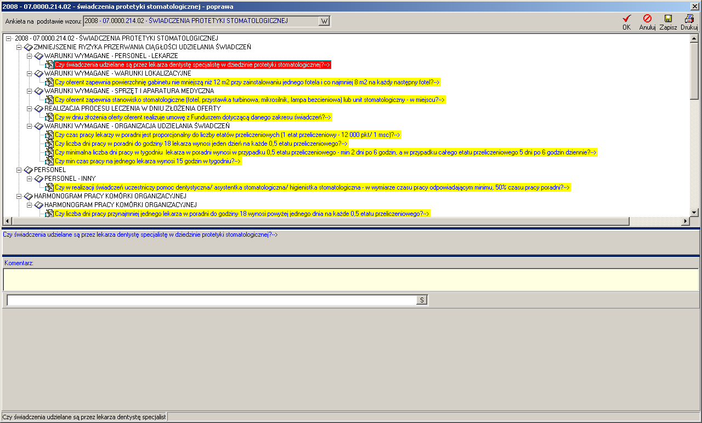Image resolution: width=702 pixels, height=423 pixels.
Task: Collapse top-level HARMONOGRAM PRACY KOMÓRKI ORGANIZACYJNEJ expander
Action: click(x=19, y=196)
